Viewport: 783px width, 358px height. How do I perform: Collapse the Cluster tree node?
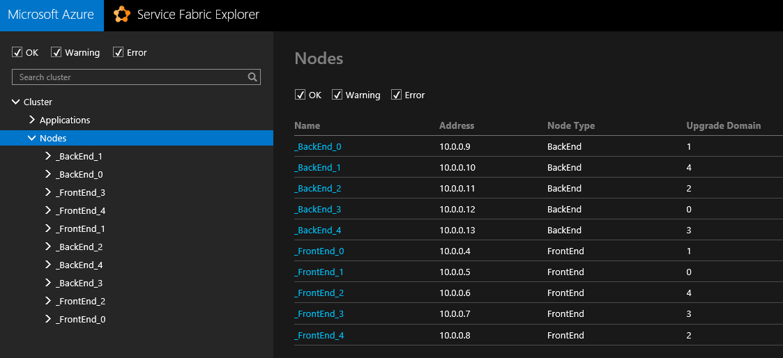point(16,102)
